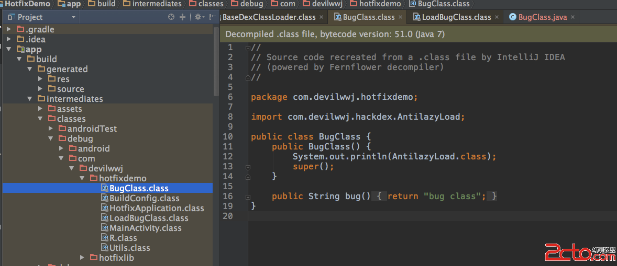
Task: Expand the folded bug() method at line 16
Action: tap(248, 196)
